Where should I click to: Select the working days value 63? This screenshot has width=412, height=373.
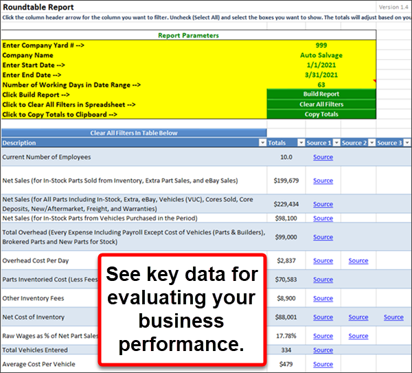(x=321, y=84)
